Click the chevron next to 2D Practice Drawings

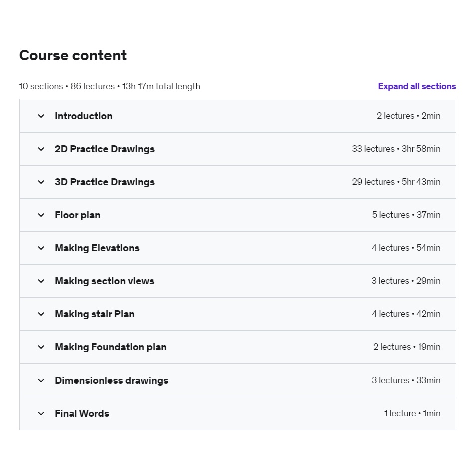pyautogui.click(x=41, y=149)
